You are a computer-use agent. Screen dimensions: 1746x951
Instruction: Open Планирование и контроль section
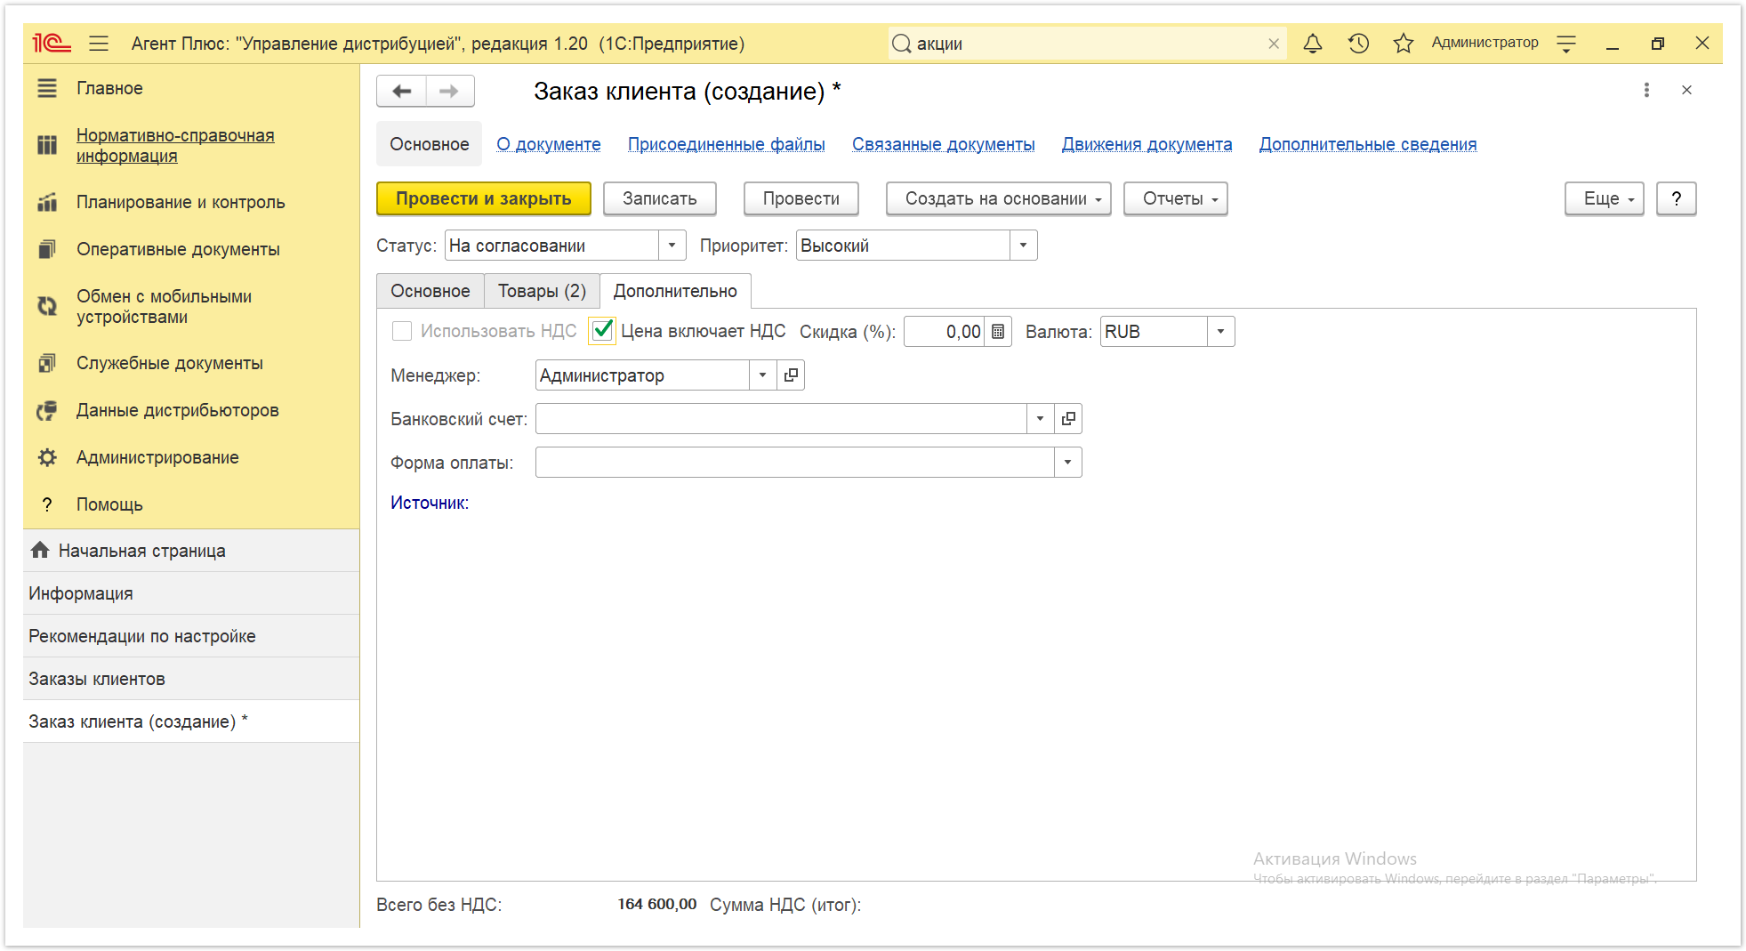click(x=191, y=202)
